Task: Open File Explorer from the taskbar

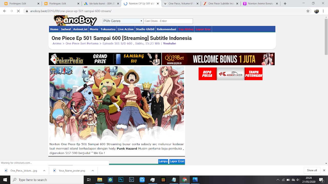Action: (99, 180)
